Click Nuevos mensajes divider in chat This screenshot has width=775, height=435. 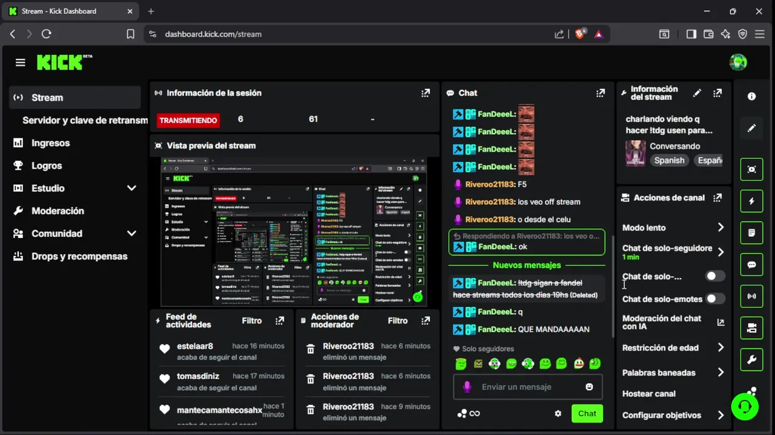(x=527, y=265)
